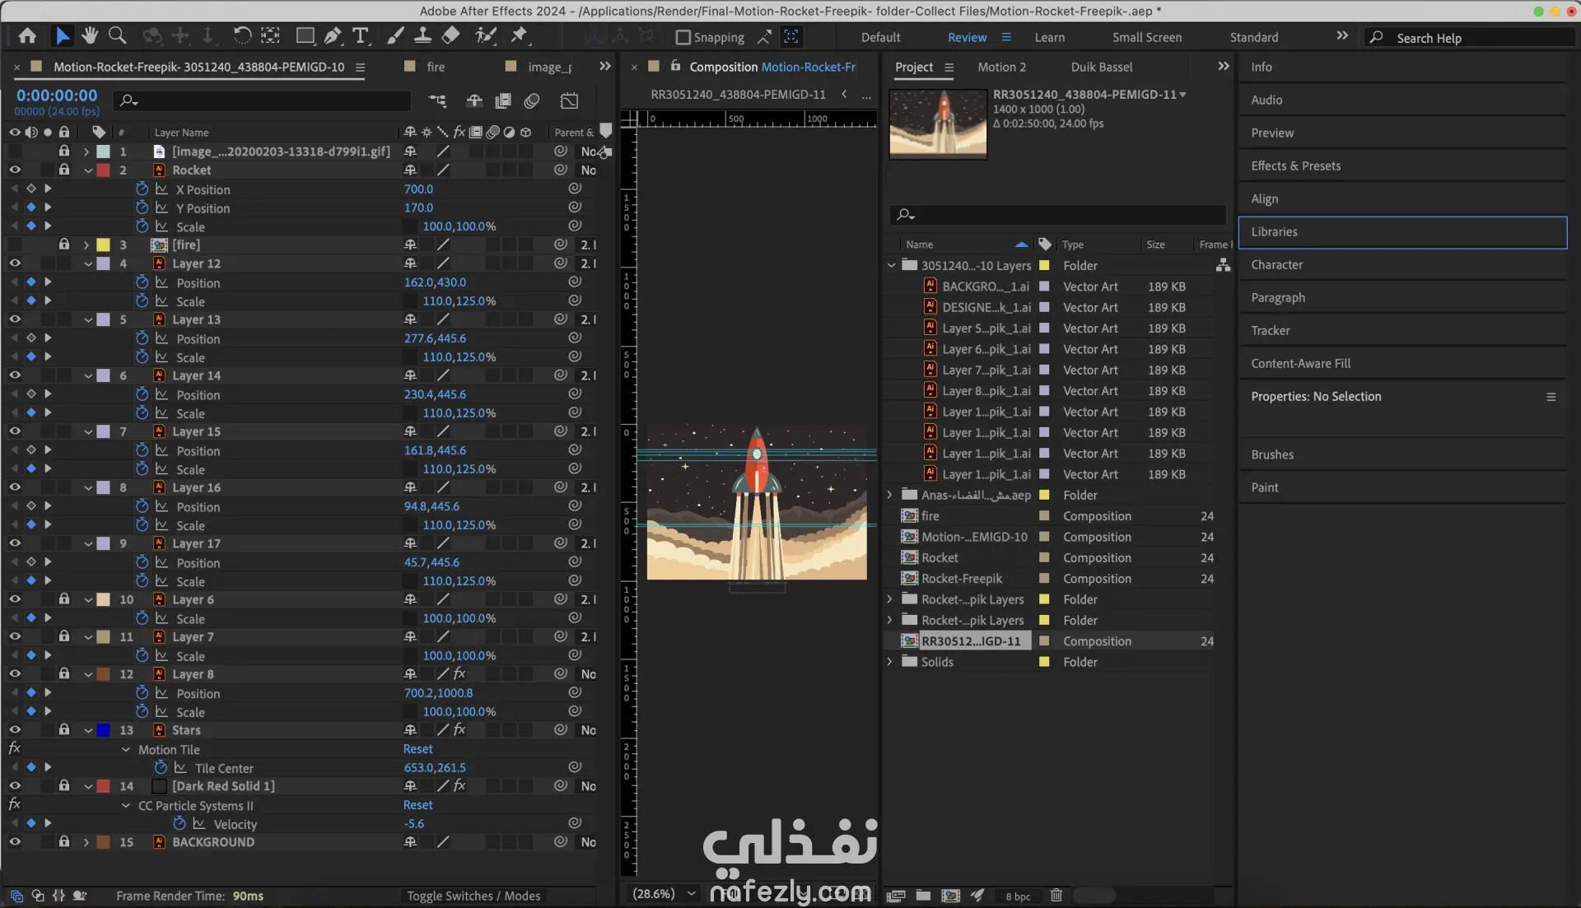Select the Clone Stamp tool
Image resolution: width=1581 pixels, height=908 pixels.
(x=422, y=35)
